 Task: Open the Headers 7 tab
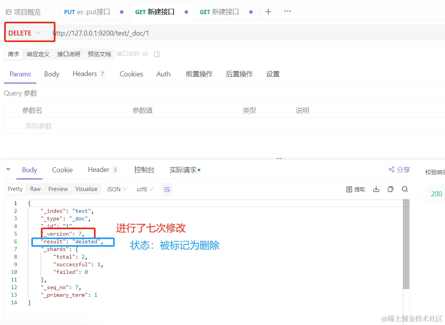coord(89,74)
